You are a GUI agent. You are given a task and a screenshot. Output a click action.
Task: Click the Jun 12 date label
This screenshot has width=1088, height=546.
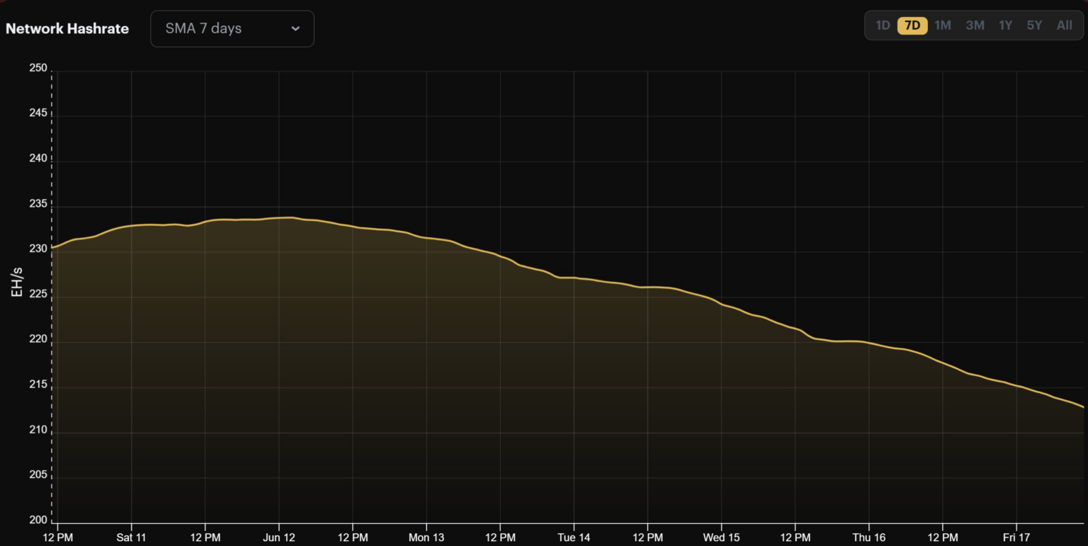(x=279, y=538)
